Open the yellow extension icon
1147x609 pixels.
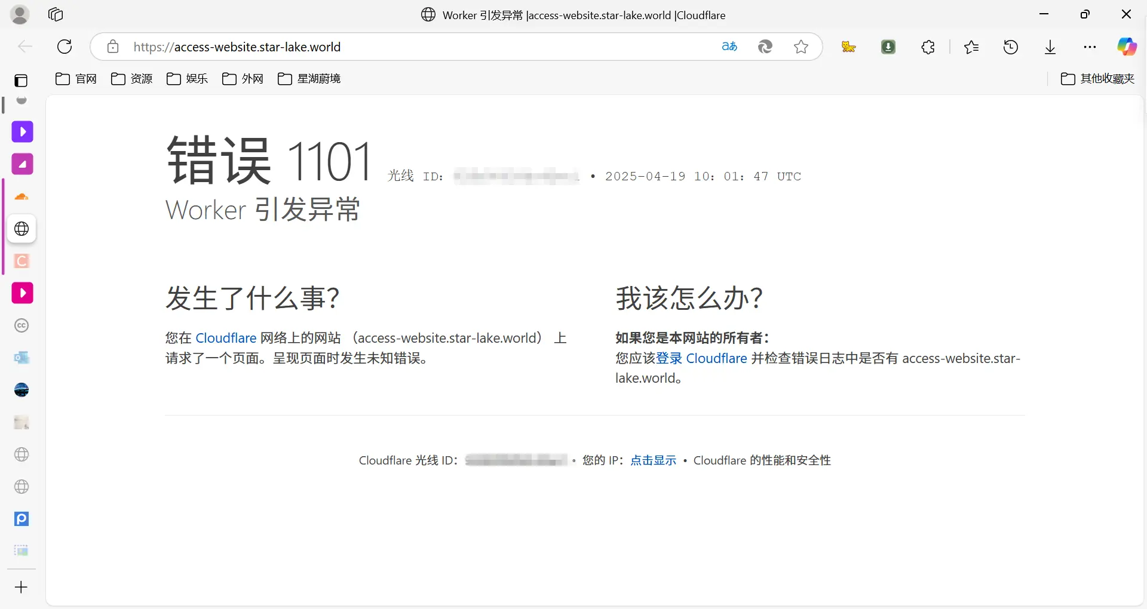coord(849,47)
